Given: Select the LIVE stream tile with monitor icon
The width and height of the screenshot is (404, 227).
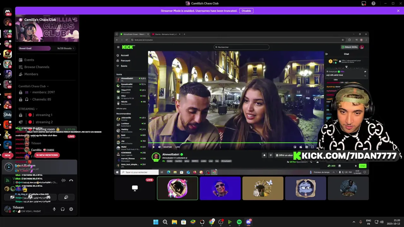Looking at the screenshot, I should (x=135, y=188).
